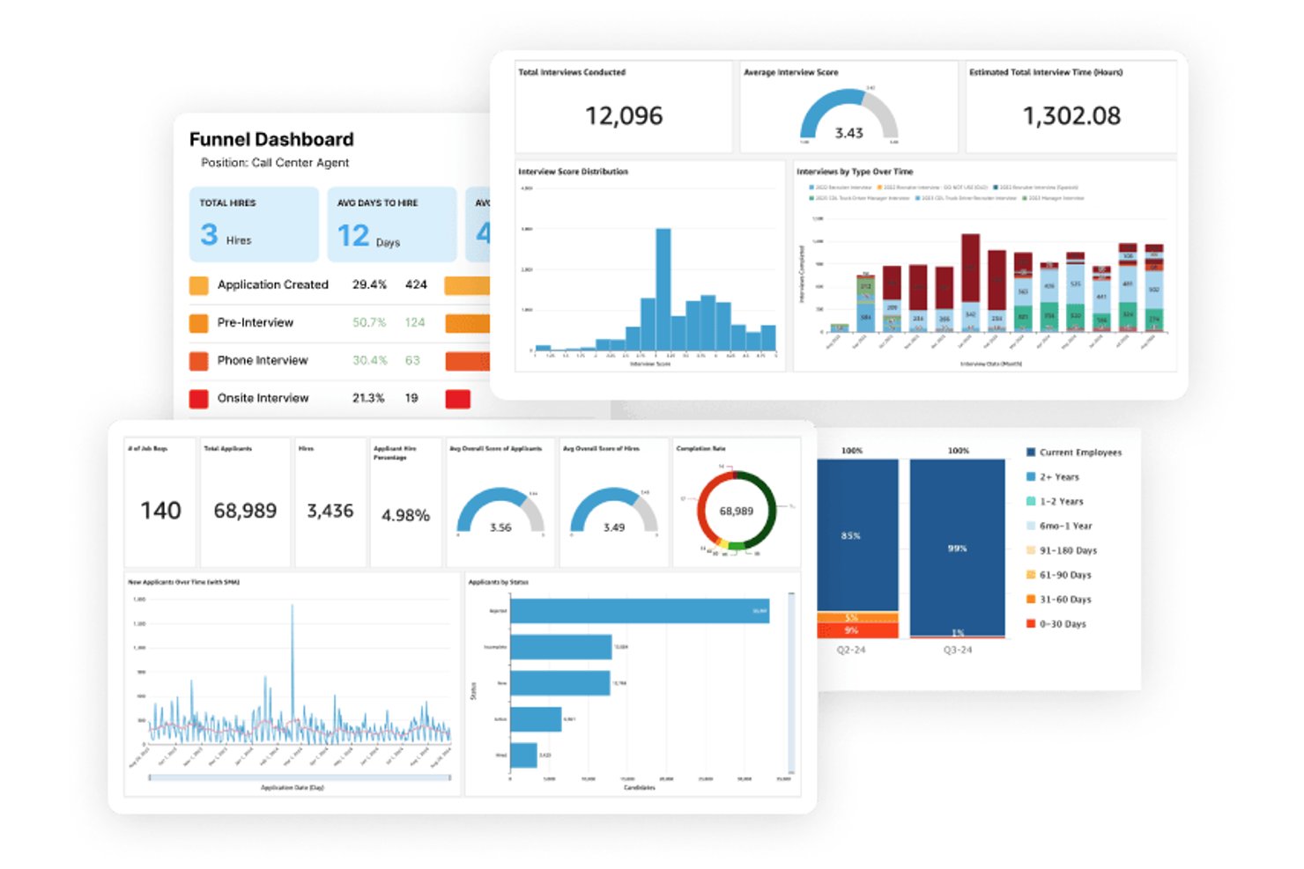
Task: Click the 99% segment in Q3-24 bar
Action: coord(958,546)
